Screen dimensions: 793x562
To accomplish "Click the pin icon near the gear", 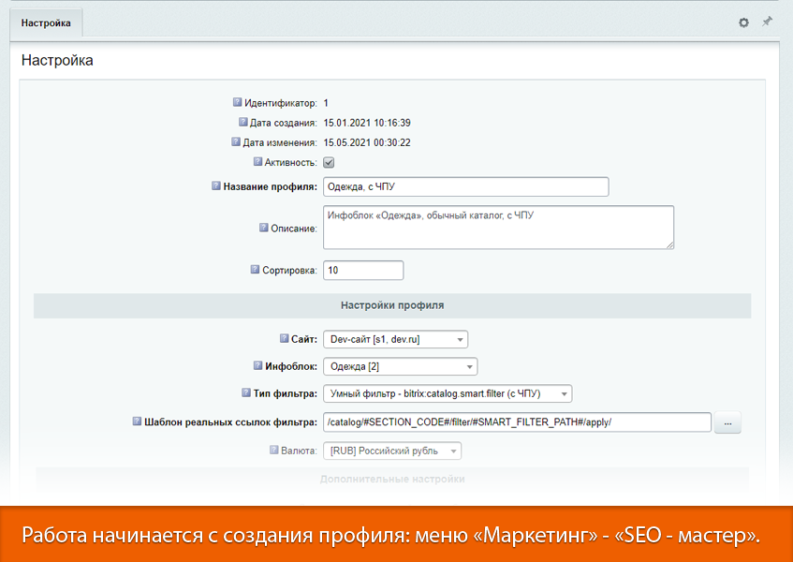I will [767, 21].
